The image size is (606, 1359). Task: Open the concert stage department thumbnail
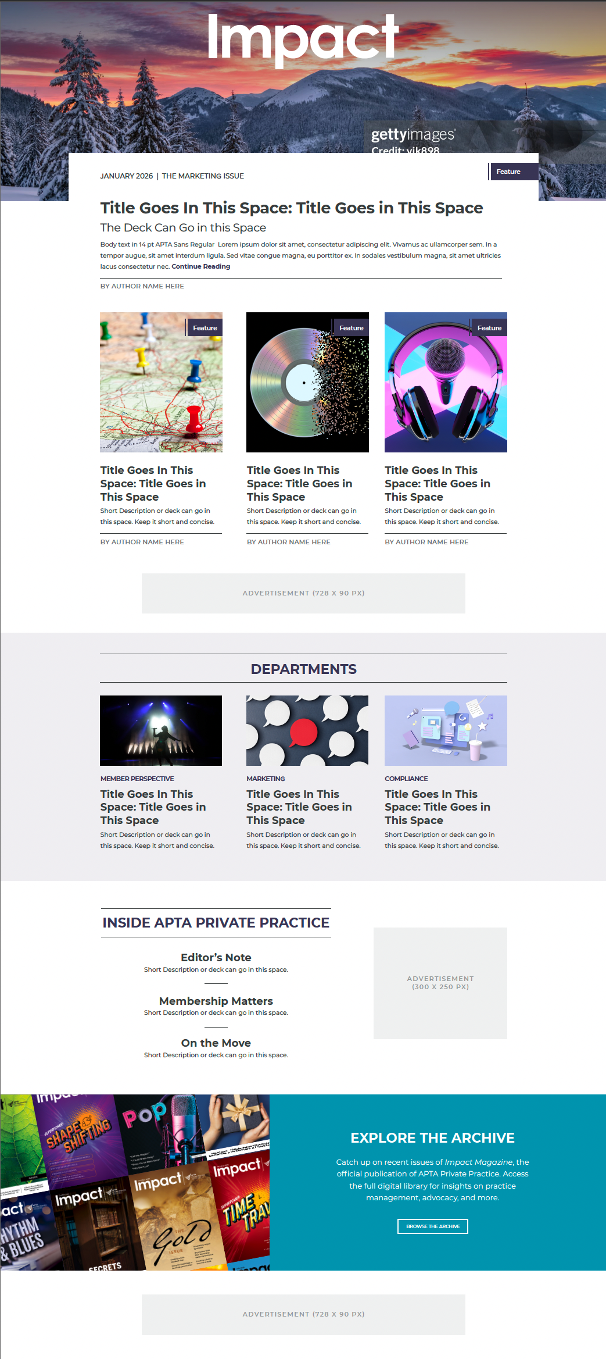161,730
